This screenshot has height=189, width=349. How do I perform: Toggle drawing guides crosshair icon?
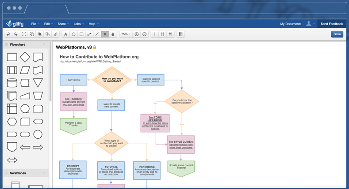pos(154,34)
